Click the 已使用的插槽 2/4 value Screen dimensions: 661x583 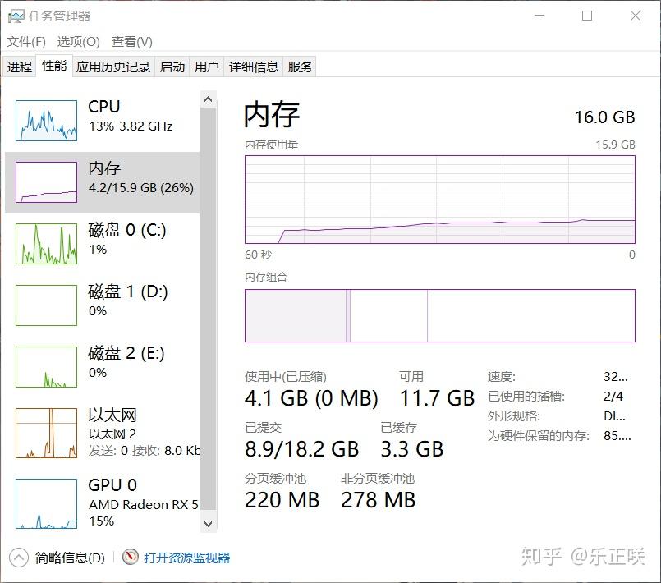pyautogui.click(x=613, y=397)
